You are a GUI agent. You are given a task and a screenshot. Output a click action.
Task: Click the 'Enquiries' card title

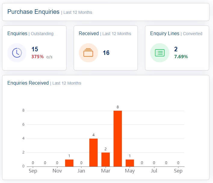17,34
